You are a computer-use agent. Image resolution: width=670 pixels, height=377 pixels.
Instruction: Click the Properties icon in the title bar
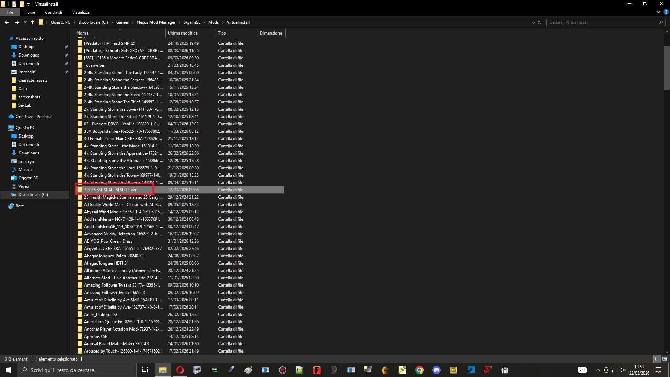click(x=14, y=4)
